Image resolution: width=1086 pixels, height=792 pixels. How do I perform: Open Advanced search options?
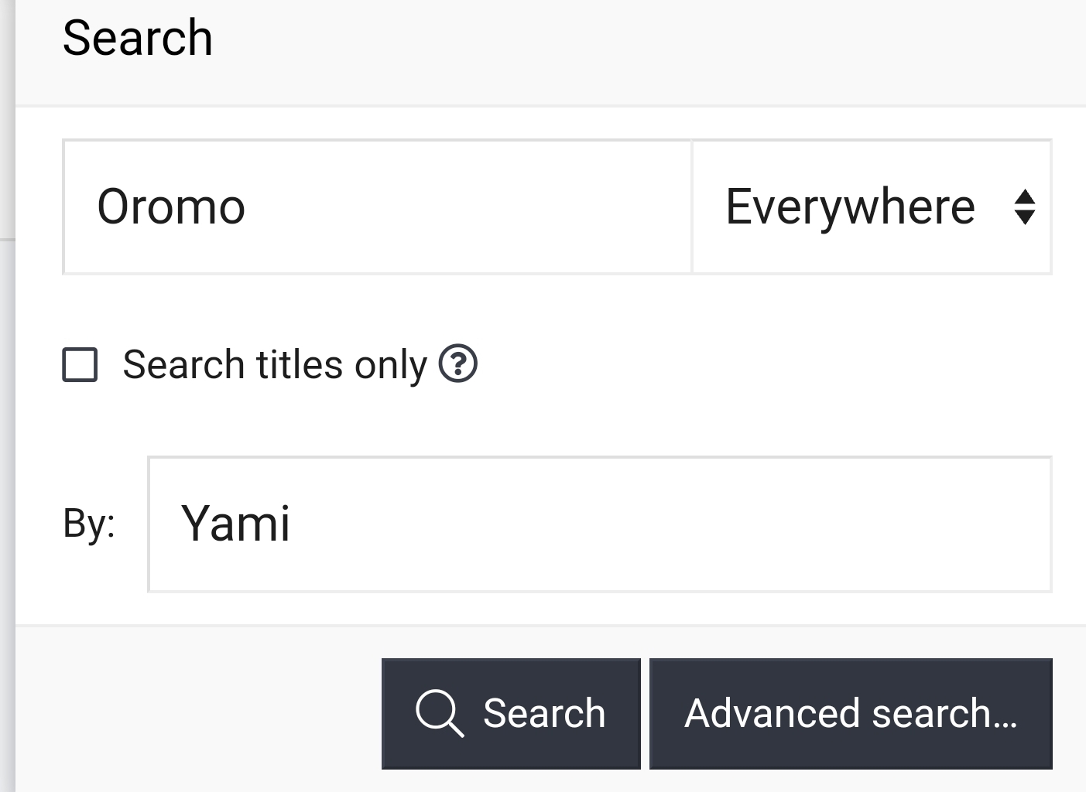pos(850,713)
